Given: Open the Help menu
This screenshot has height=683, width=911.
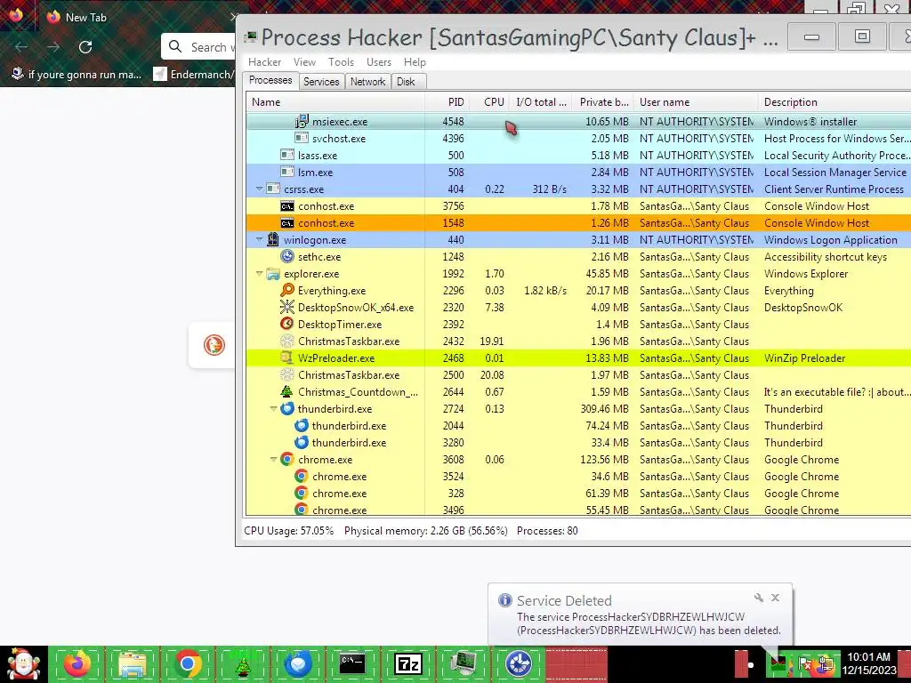Looking at the screenshot, I should coord(415,62).
